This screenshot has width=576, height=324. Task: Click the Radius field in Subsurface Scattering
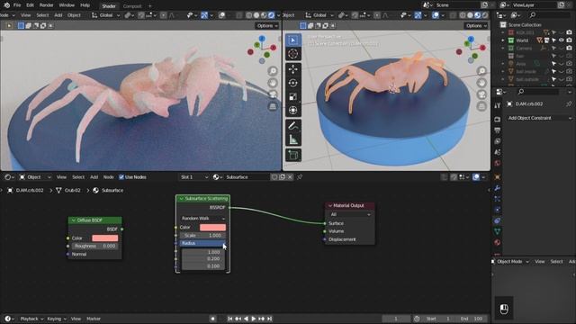click(x=202, y=243)
